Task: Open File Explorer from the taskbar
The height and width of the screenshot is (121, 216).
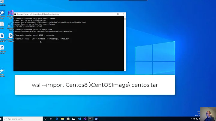Action: coord(62,119)
